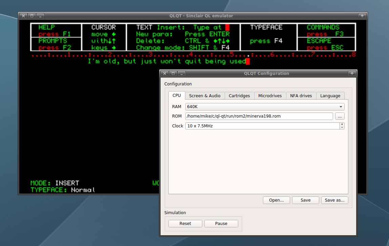Minimize the Sinclair QL emulator window
389x246 pixels.
40,16
